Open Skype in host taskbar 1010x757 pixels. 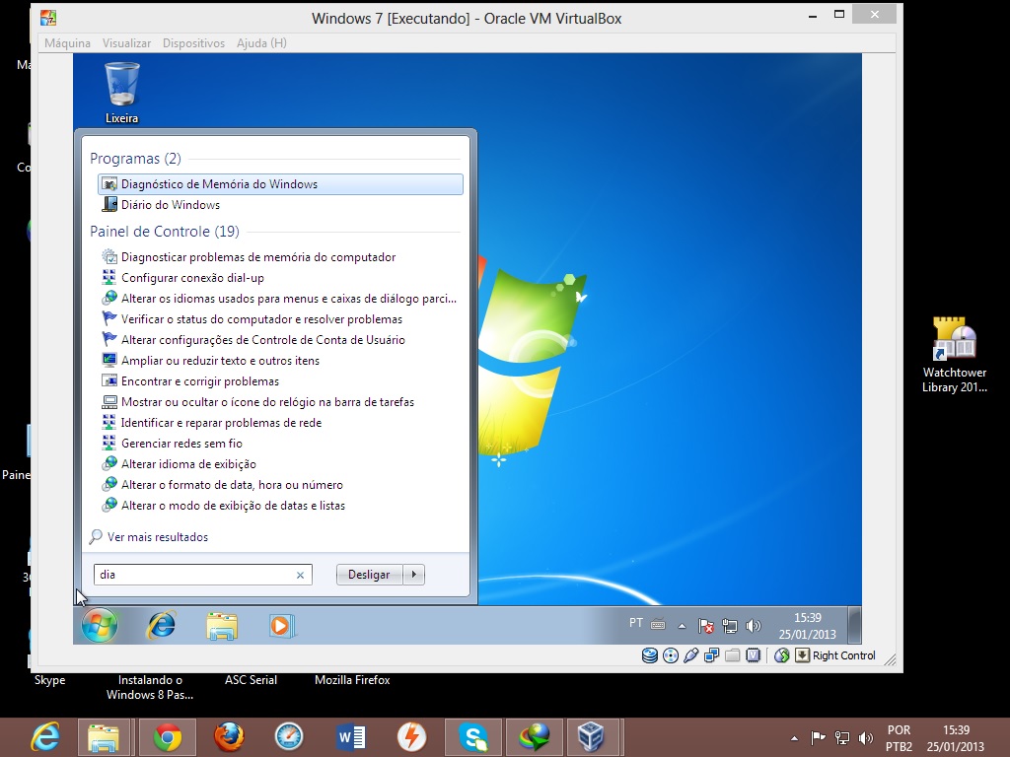pyautogui.click(x=473, y=737)
